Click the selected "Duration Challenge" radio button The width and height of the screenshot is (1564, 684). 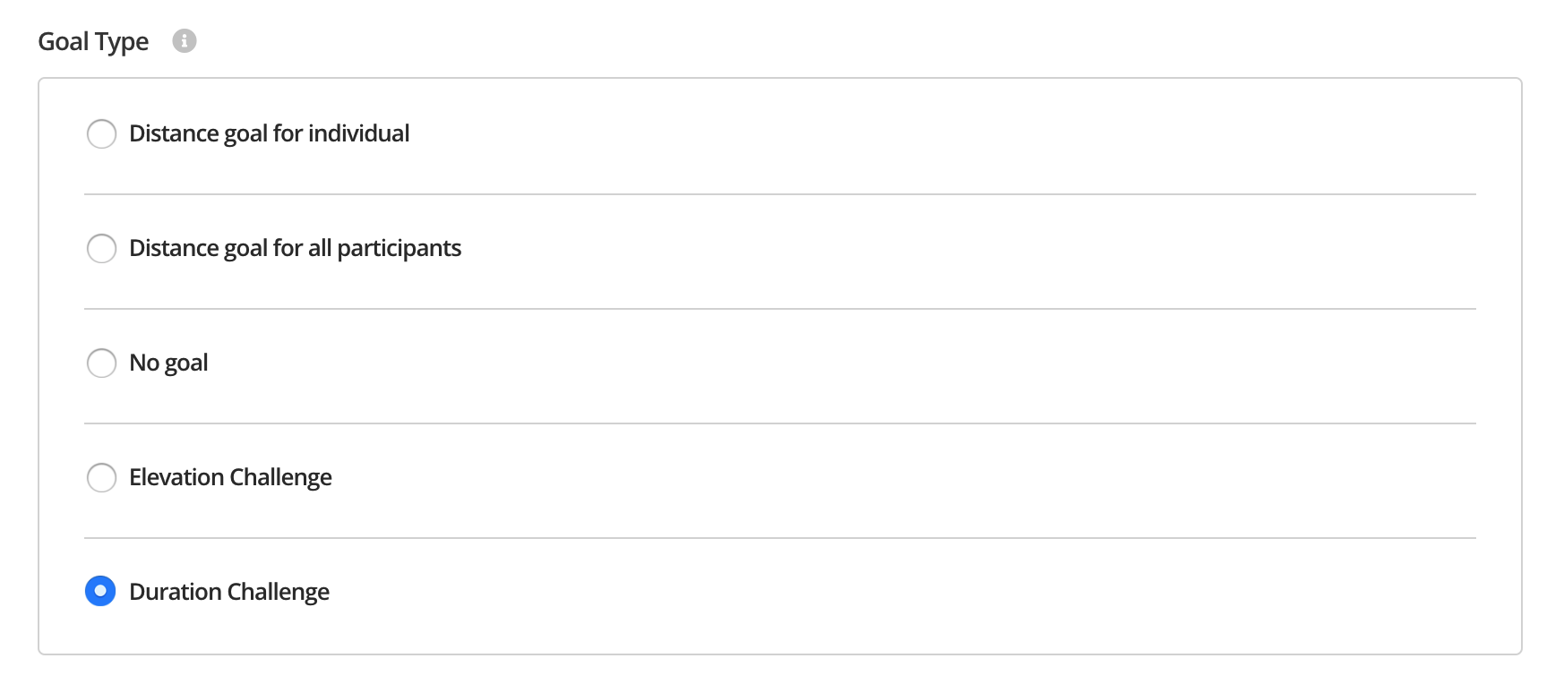tap(100, 591)
